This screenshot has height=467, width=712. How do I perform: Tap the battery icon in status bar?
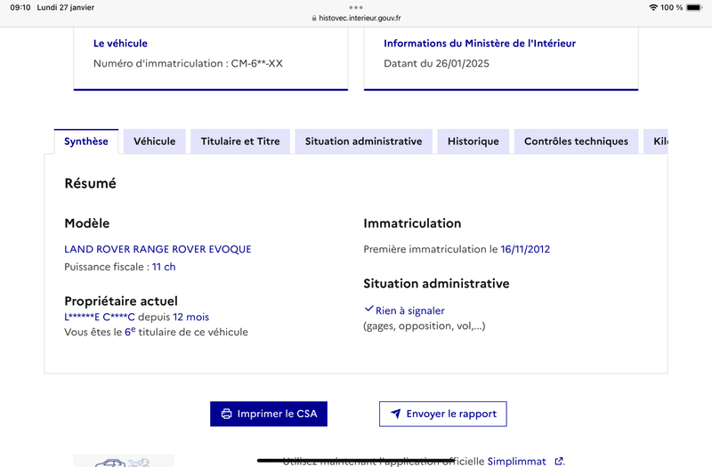694,7
